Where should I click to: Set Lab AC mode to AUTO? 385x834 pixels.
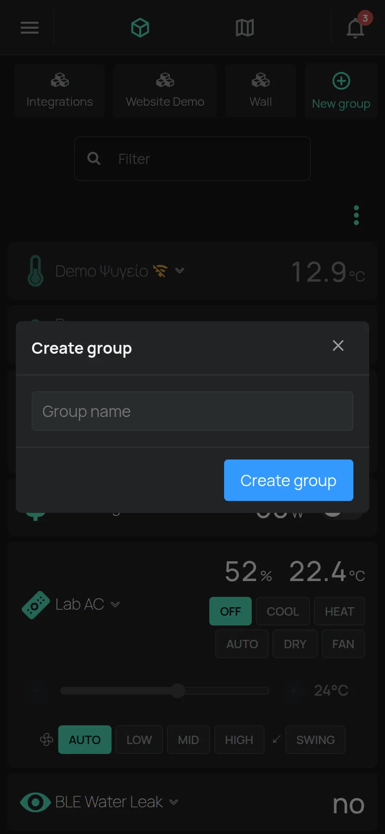pyautogui.click(x=242, y=644)
